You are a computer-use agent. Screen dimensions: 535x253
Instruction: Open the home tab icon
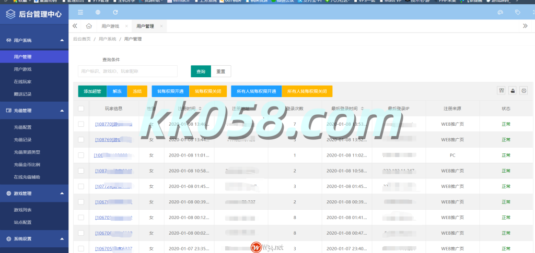89,26
